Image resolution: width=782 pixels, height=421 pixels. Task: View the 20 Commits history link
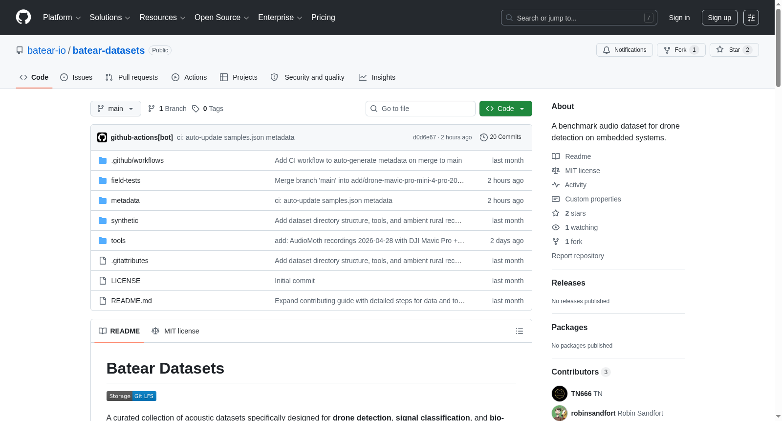500,137
